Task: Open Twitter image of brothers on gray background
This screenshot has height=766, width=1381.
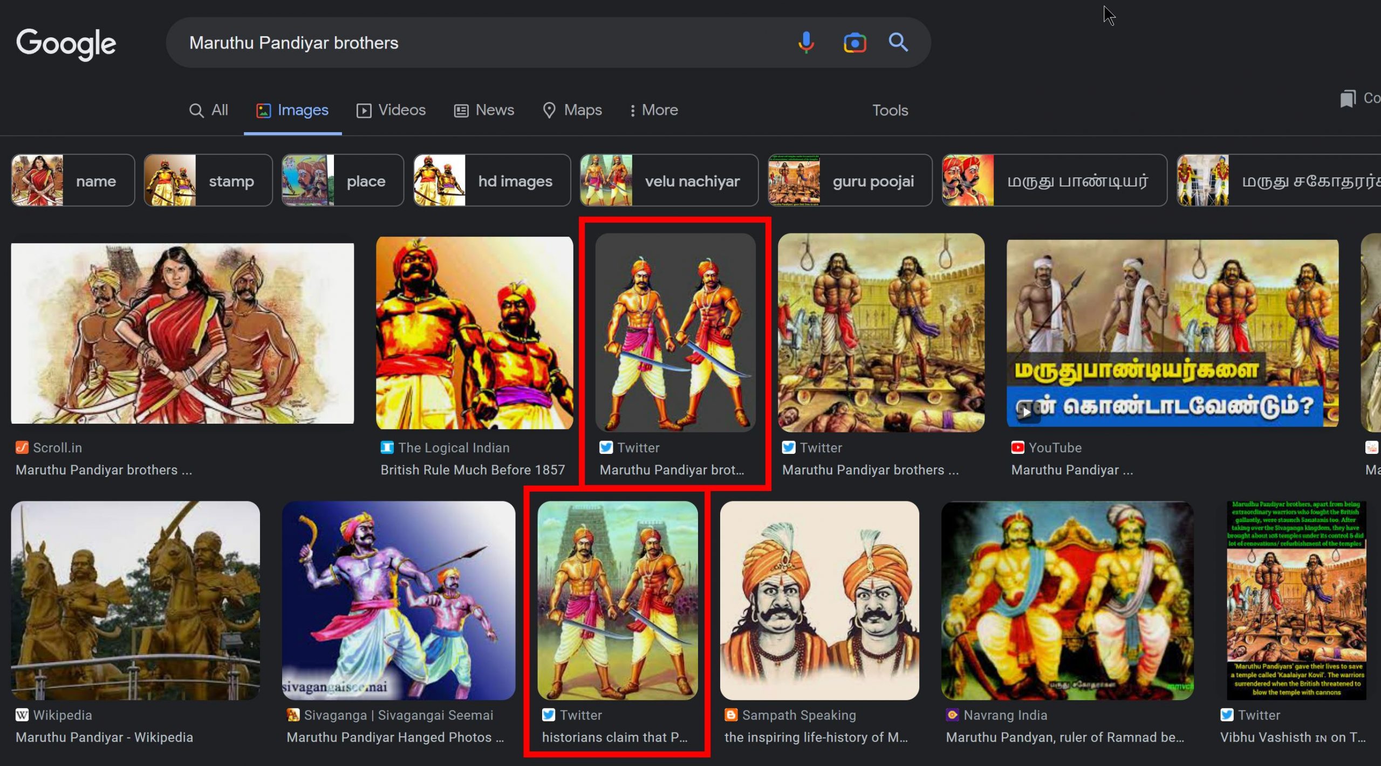Action: tap(675, 333)
